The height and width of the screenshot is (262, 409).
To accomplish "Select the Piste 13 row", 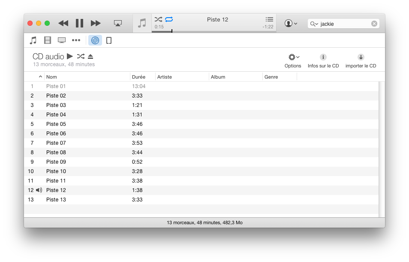I will pyautogui.click(x=201, y=200).
